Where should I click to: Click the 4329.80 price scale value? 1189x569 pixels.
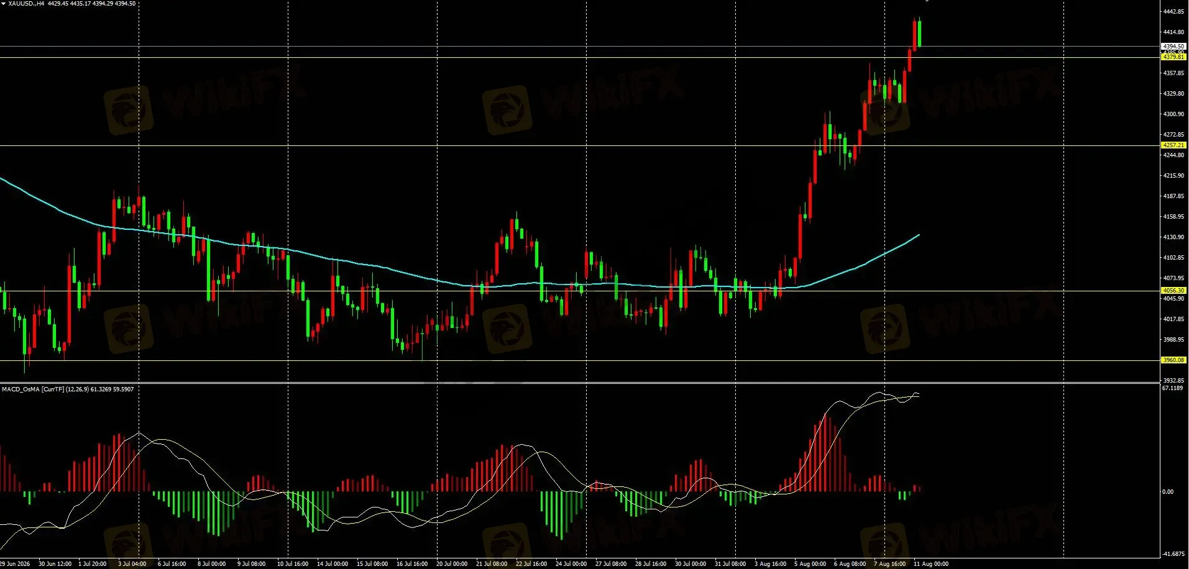1173,94
